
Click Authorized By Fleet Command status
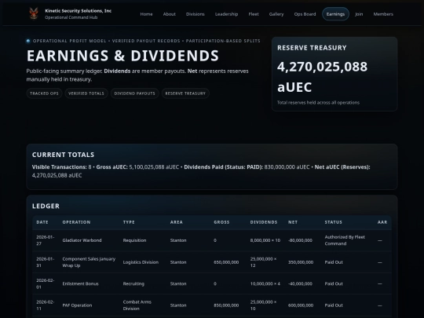tap(345, 240)
